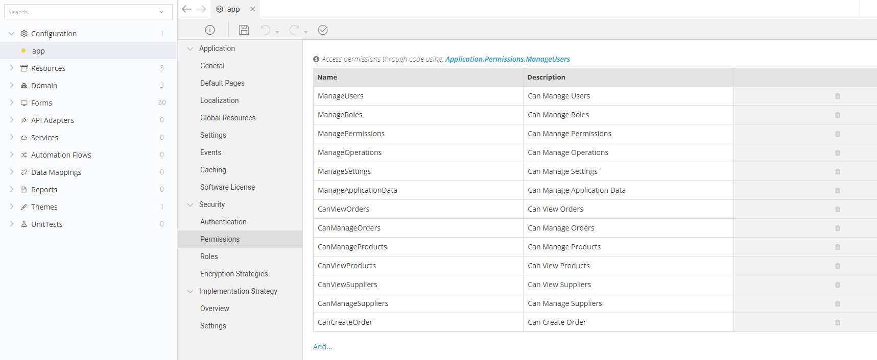The height and width of the screenshot is (360, 877).
Task: Click trash icon for CanCreateOrder
Action: 838,323
